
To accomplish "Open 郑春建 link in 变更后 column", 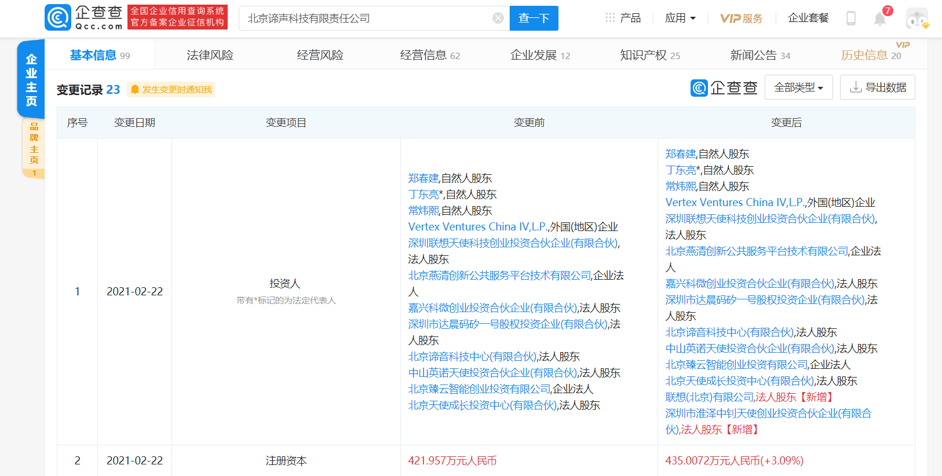I will tap(681, 154).
